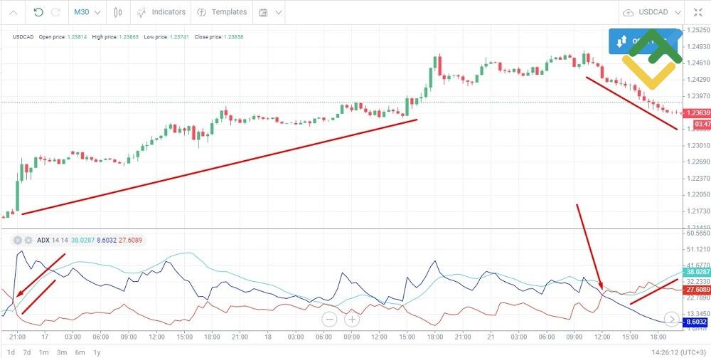
Task: Select the 1y range
Action: pos(97,352)
